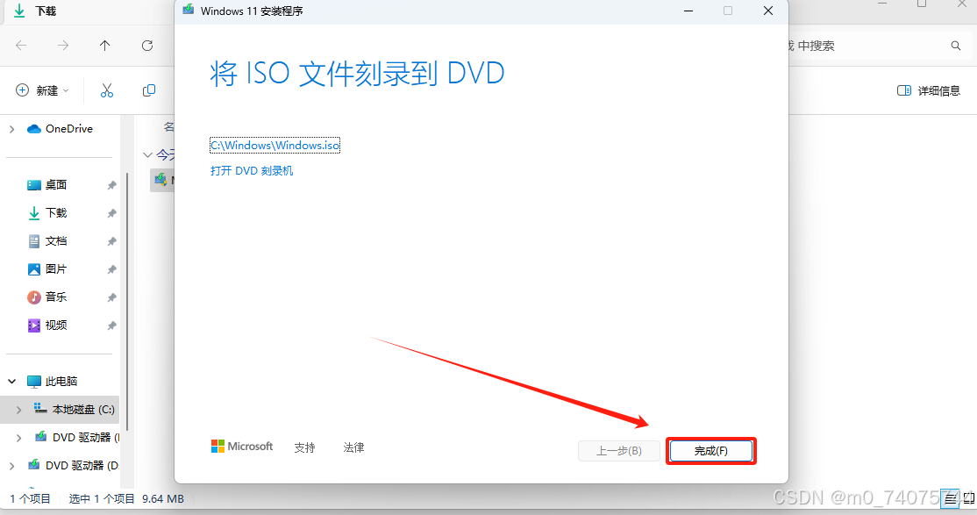Click the Cut scissors icon in Explorer

click(106, 90)
